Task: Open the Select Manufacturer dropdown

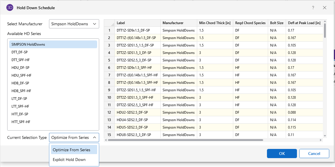Action: (x=74, y=24)
